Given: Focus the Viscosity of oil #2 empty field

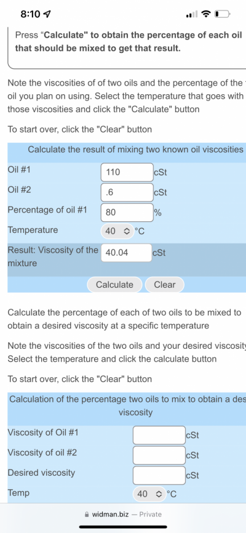Looking at the screenshot, I should (159, 455).
